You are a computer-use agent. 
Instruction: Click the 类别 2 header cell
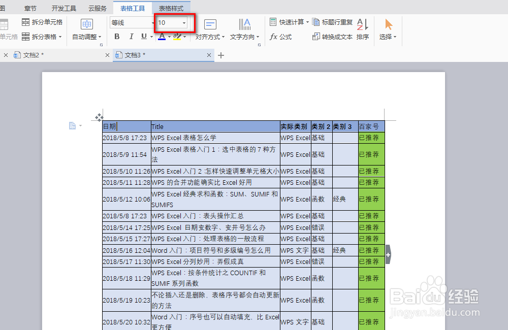point(322,126)
